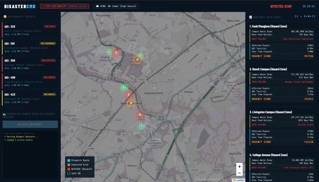Viewport: 319px width, 182px height.
Task: Click the red BLOCKED (Hazard) legend swatch
Action: [69, 169]
